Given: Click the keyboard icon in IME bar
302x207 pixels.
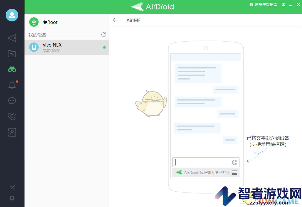Looking at the screenshot, I should 235,172.
